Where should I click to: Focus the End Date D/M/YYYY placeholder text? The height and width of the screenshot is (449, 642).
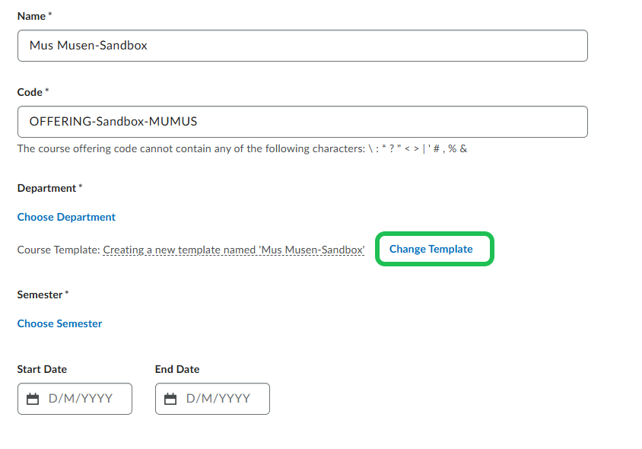pos(218,399)
